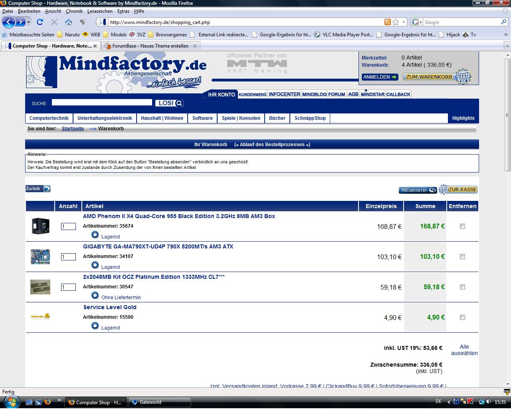Image resolution: width=511 pixels, height=409 pixels.
Task: Expand quick launch overflow chevron in taskbar
Action: 59,400
